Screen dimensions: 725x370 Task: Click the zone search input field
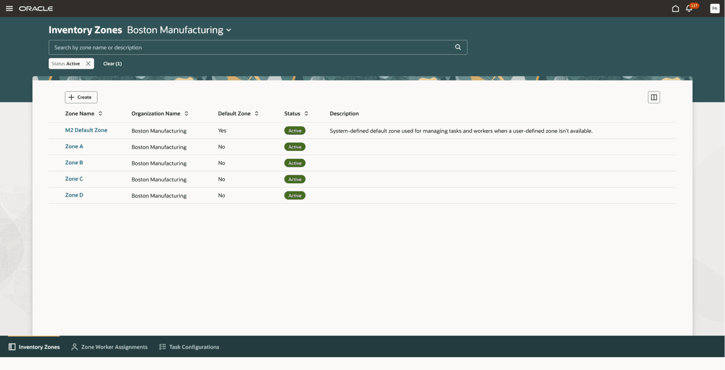236,47
